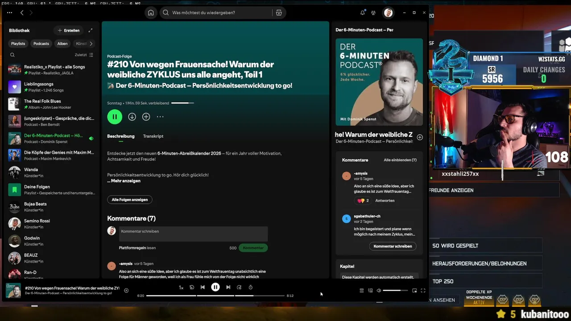The width and height of the screenshot is (571, 321).
Task: Skip forward 15 seconds
Action: tap(239, 287)
